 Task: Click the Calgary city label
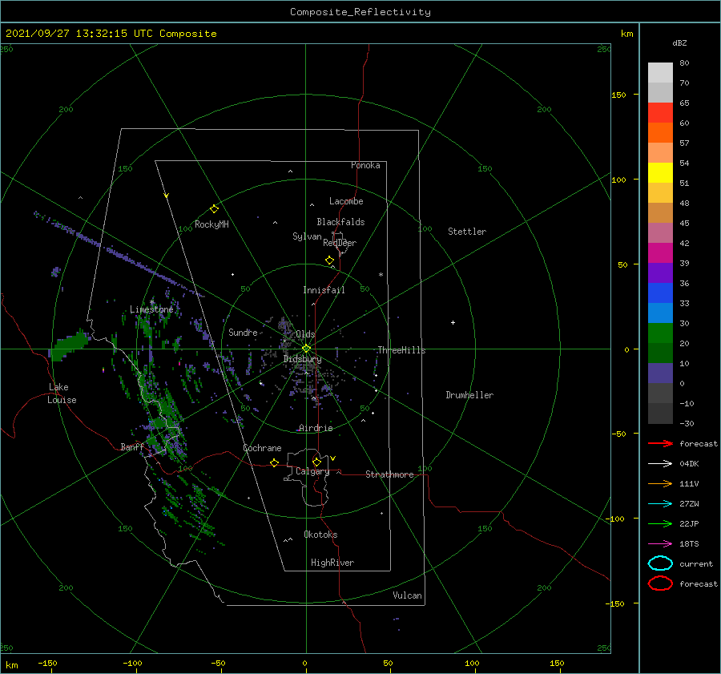click(x=312, y=471)
